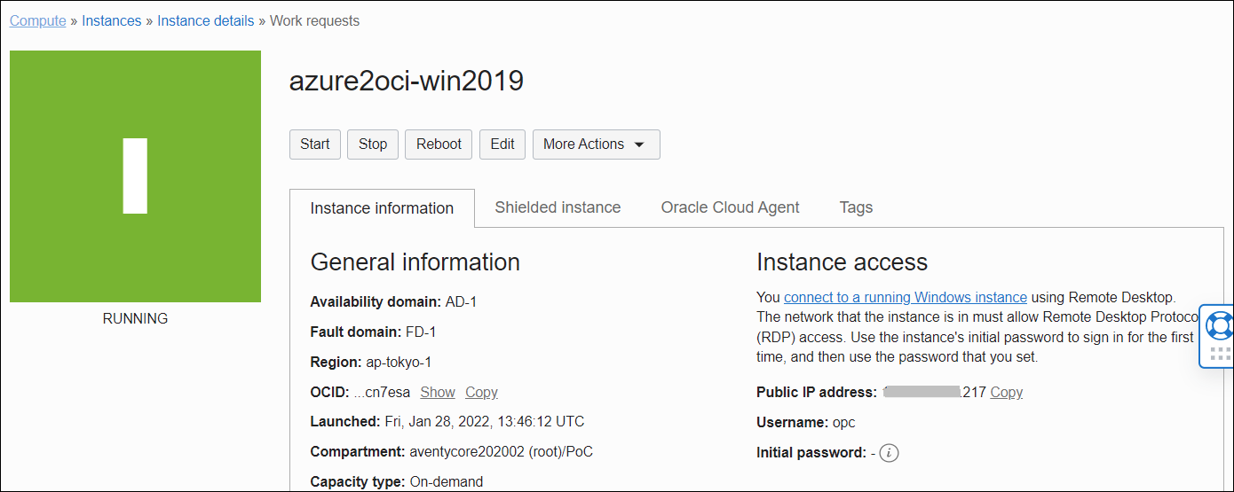This screenshot has height=492, width=1234.
Task: Click the Stop button
Action: click(x=373, y=144)
